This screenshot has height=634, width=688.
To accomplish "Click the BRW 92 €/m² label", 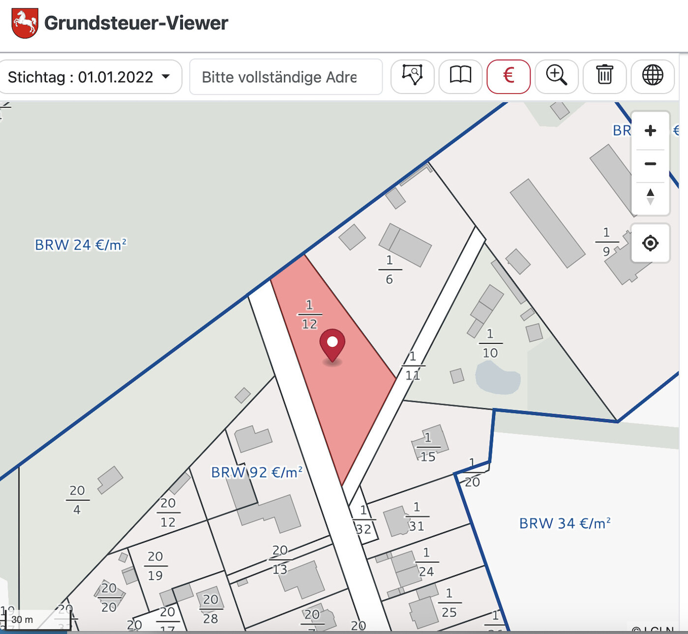I will click(256, 473).
